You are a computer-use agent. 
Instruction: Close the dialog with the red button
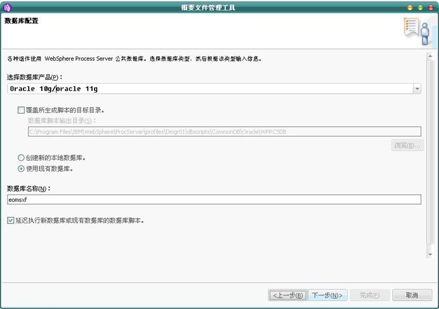[x=429, y=7]
